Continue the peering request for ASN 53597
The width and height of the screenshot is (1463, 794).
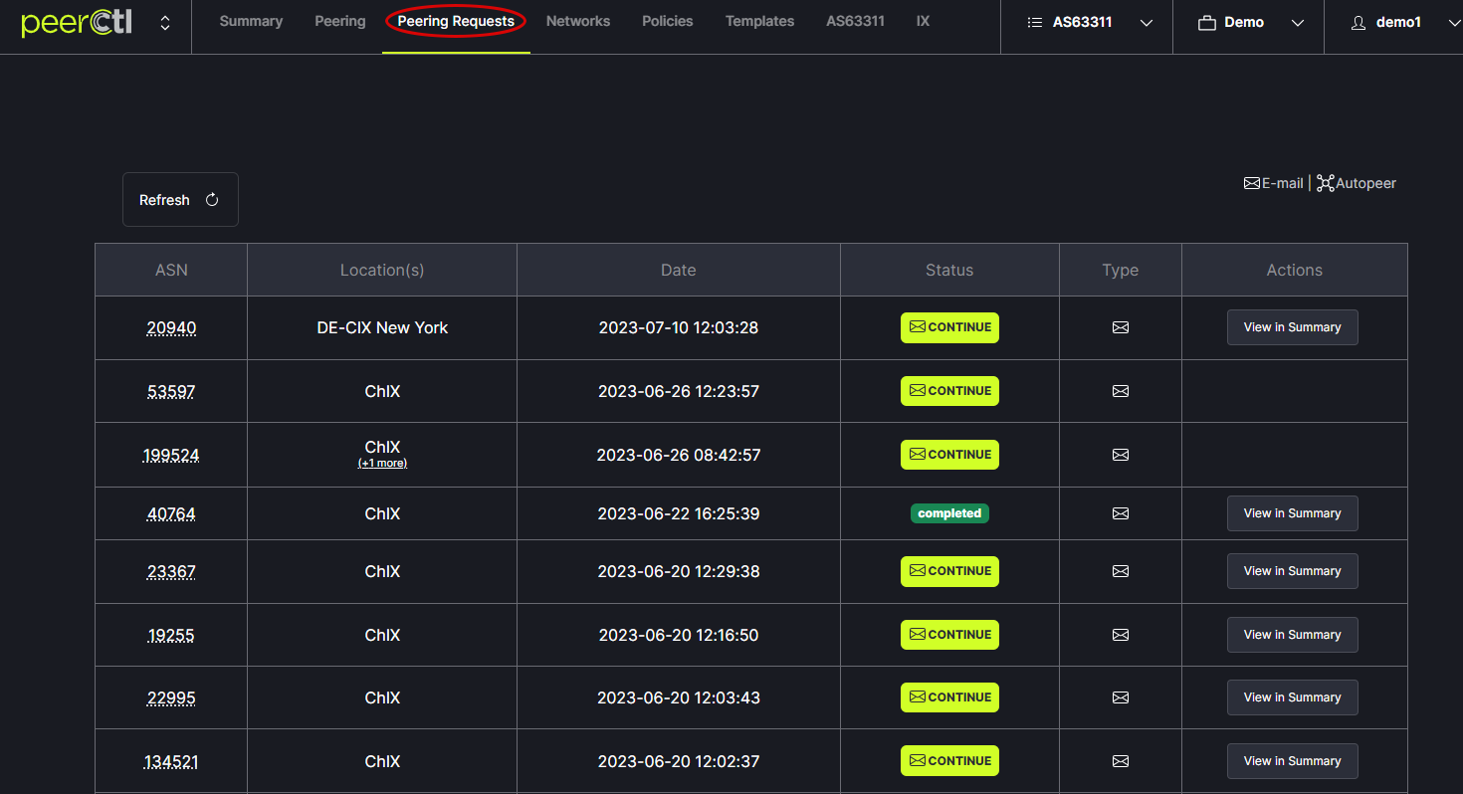click(949, 391)
